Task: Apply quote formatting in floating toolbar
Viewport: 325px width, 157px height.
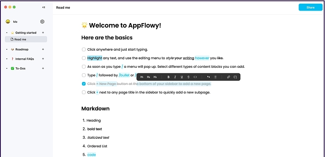Action: coord(209,77)
